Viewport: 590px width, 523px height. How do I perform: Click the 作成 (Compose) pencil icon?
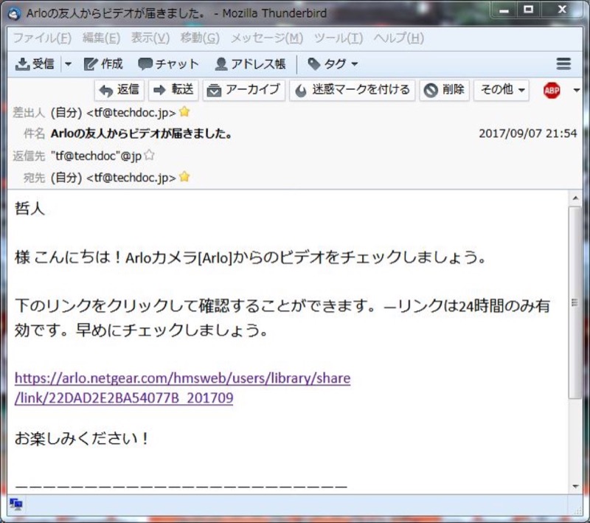point(91,64)
